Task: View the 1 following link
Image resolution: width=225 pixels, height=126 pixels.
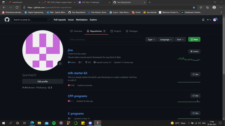Action: 41,88
